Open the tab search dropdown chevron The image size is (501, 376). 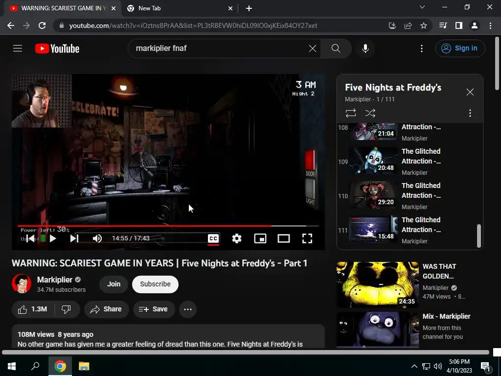[422, 7]
